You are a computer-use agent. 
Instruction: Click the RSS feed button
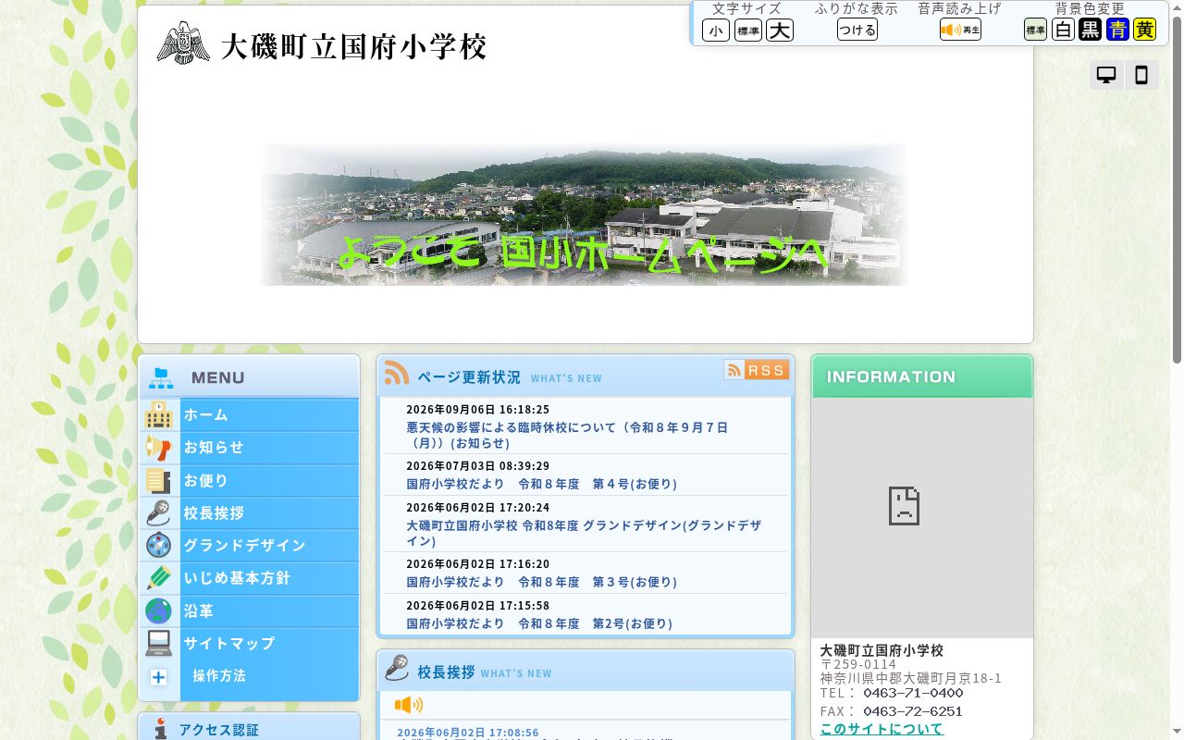click(x=757, y=370)
